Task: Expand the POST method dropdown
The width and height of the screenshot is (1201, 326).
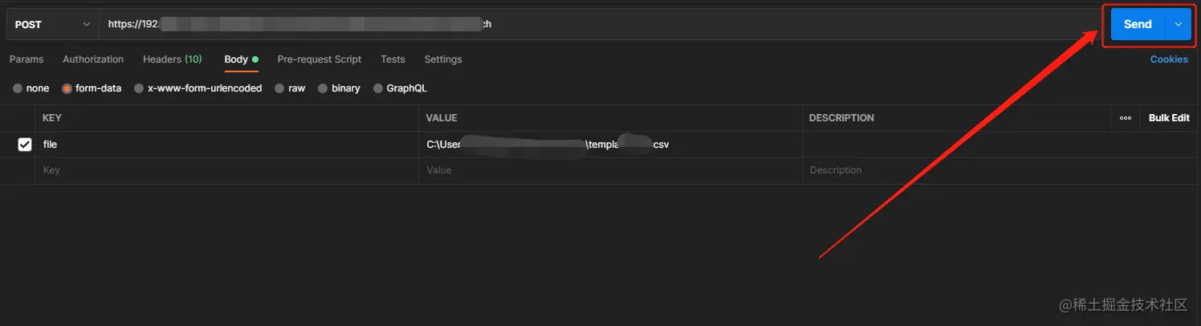Action: click(x=52, y=24)
